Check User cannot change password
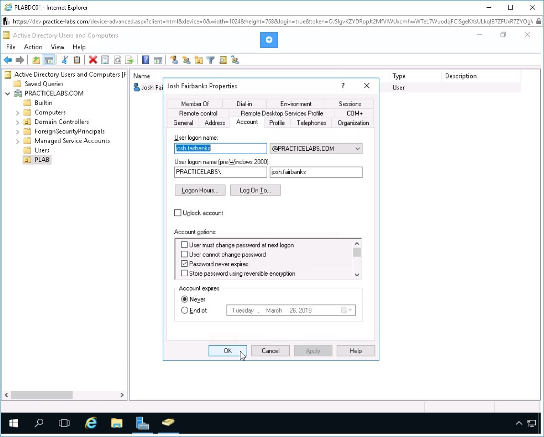 (184, 254)
